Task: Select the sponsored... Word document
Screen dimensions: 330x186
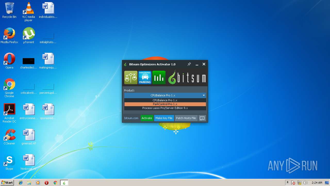Action: 48,112
